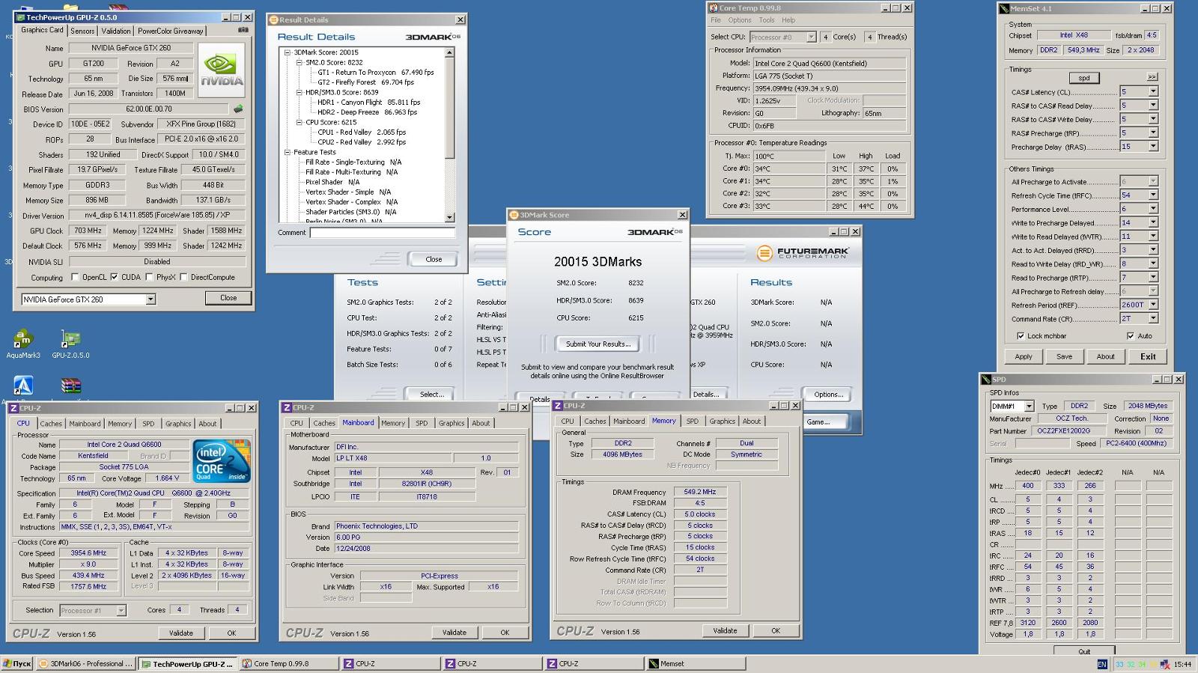Click the Comment input field
The height and width of the screenshot is (673, 1198).
click(383, 233)
